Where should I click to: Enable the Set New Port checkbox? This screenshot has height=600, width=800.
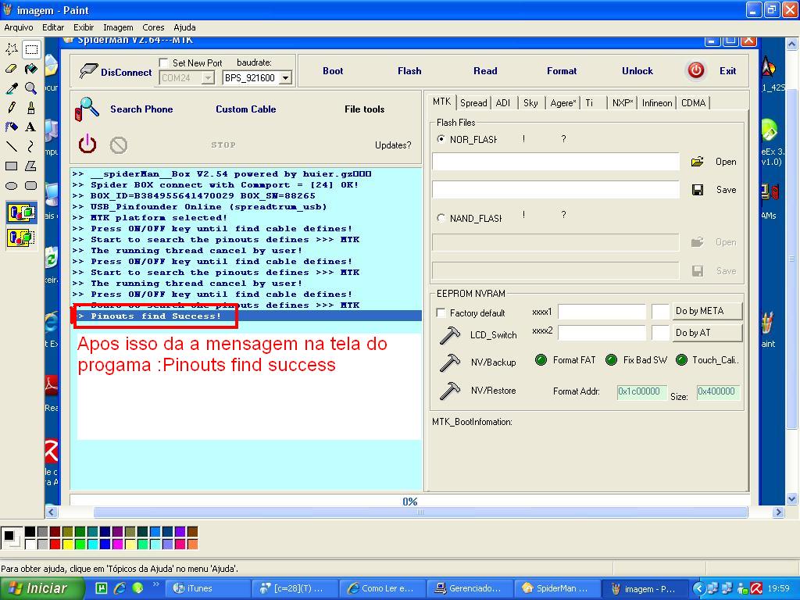(x=164, y=62)
